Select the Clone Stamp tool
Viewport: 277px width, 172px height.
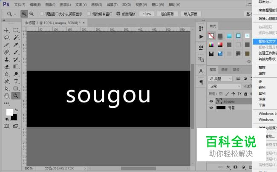pyautogui.click(x=6, y=59)
